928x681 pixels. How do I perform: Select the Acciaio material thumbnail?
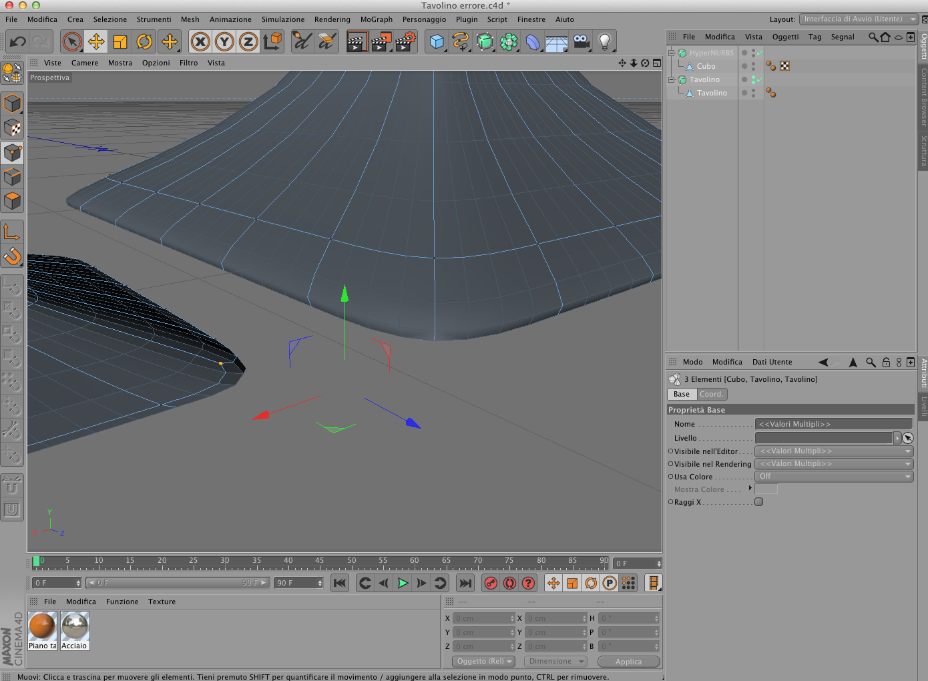click(x=75, y=628)
